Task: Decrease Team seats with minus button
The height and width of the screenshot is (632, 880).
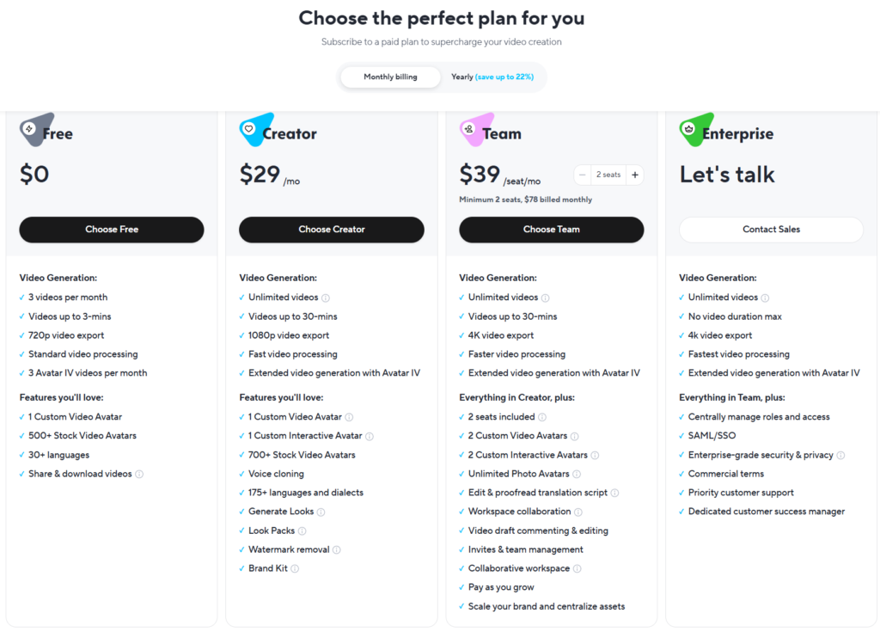Action: pyautogui.click(x=583, y=175)
